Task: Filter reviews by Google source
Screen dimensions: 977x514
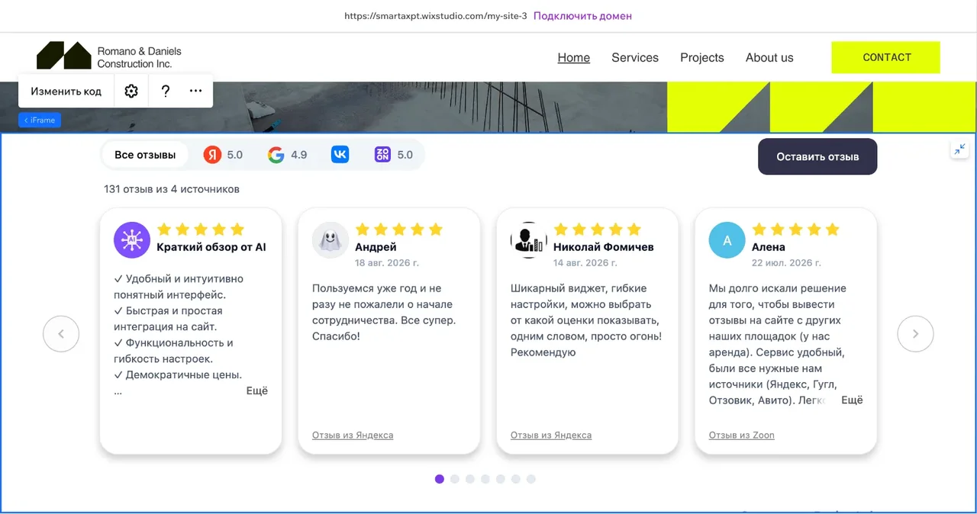Action: coord(287,155)
